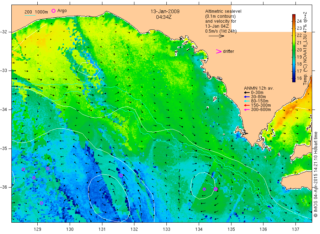This screenshot has height=234, width=320.
Task: Click the 0.5m/s velocity scale arrow
Action: [x=216, y=36]
